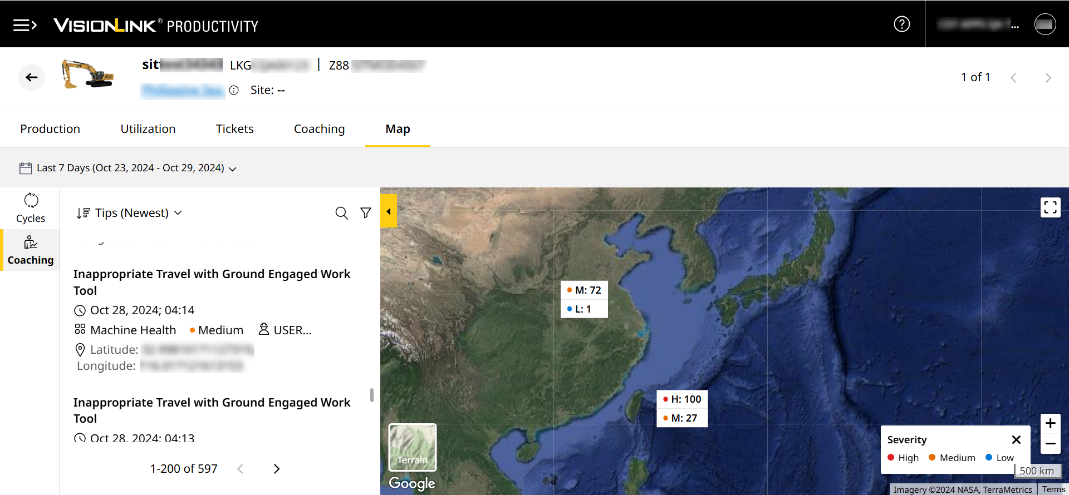This screenshot has width=1069, height=495.
Task: Open the hamburger navigation menu
Action: pos(24,25)
